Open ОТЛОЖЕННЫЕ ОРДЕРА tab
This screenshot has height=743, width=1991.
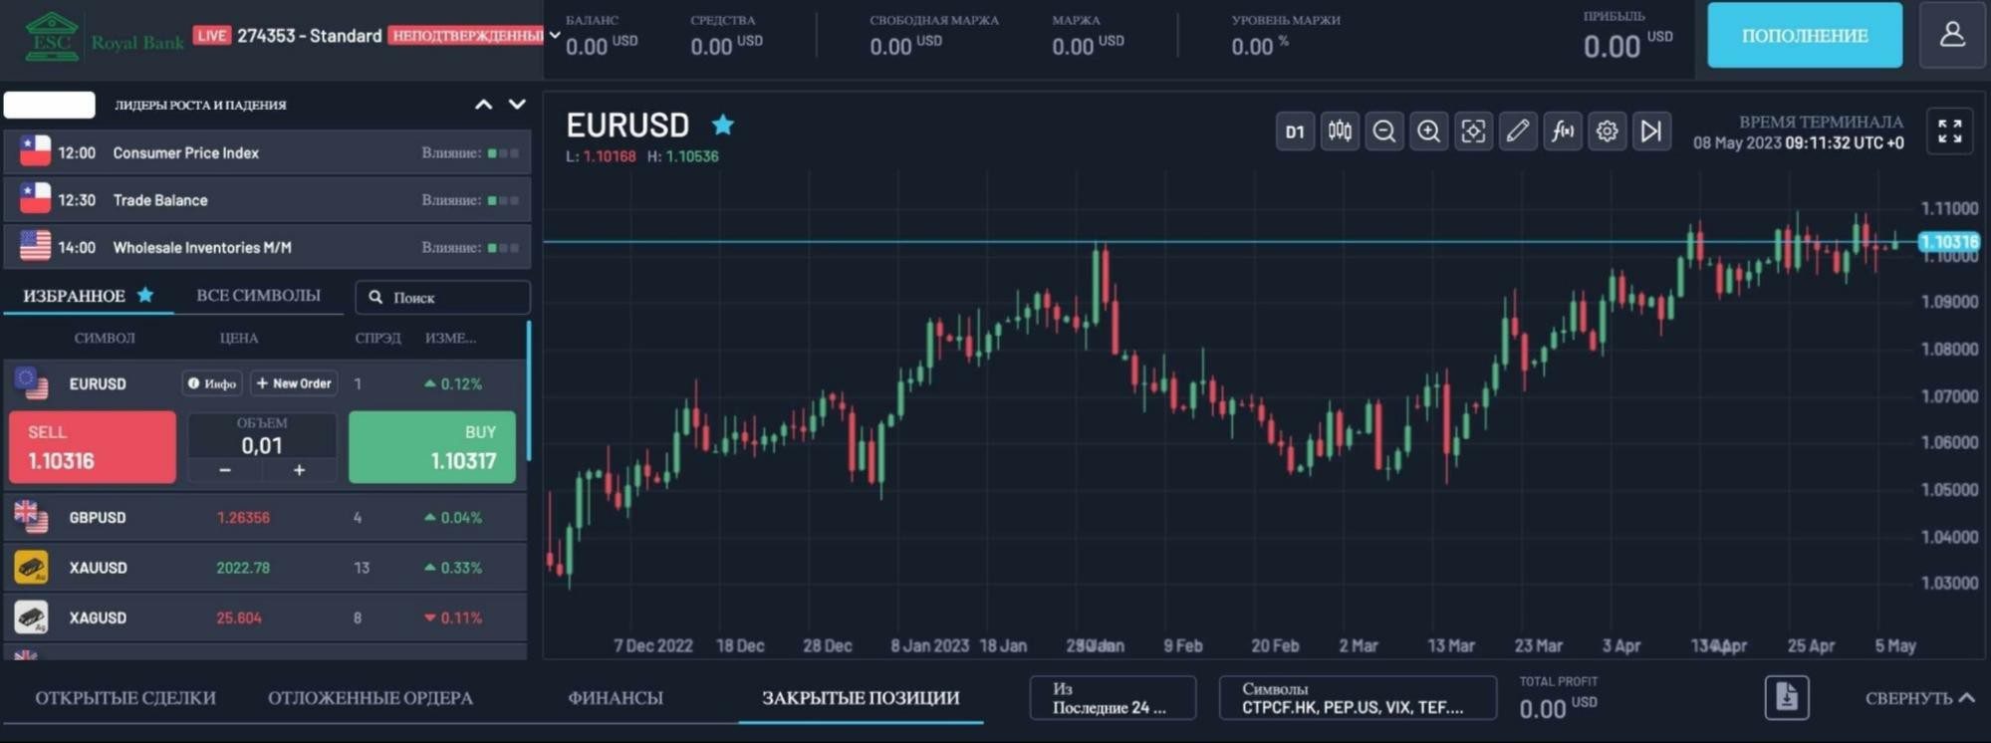(371, 698)
